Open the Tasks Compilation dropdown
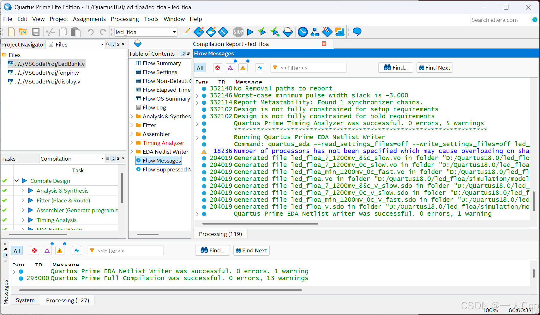This screenshot has width=540, height=315. click(x=102, y=158)
